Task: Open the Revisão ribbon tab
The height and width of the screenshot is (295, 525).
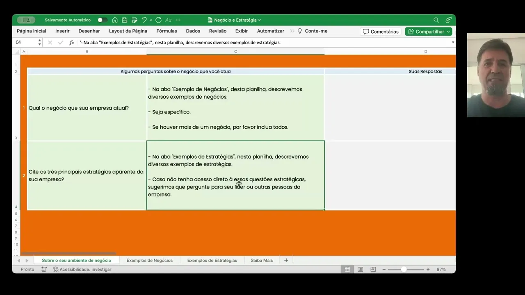Action: [218, 31]
